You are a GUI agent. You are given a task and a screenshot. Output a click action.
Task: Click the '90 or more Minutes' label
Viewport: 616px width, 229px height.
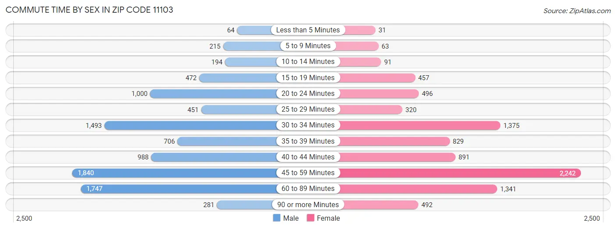pyautogui.click(x=308, y=204)
